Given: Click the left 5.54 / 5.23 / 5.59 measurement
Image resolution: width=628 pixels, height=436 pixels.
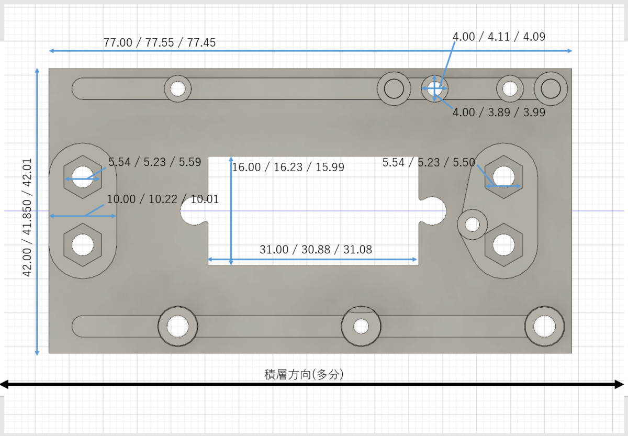Looking at the screenshot, I should (154, 162).
